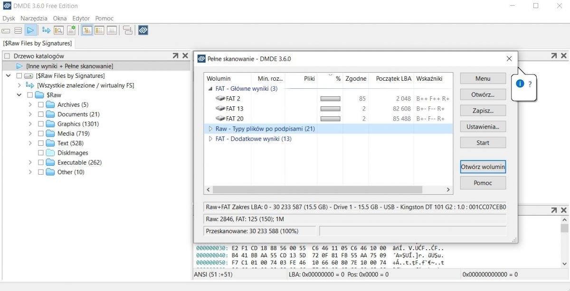This screenshot has height=291, width=570.
Task: Expand the Wszystkie znalezione / wirtualny FS node
Action: click(19, 85)
